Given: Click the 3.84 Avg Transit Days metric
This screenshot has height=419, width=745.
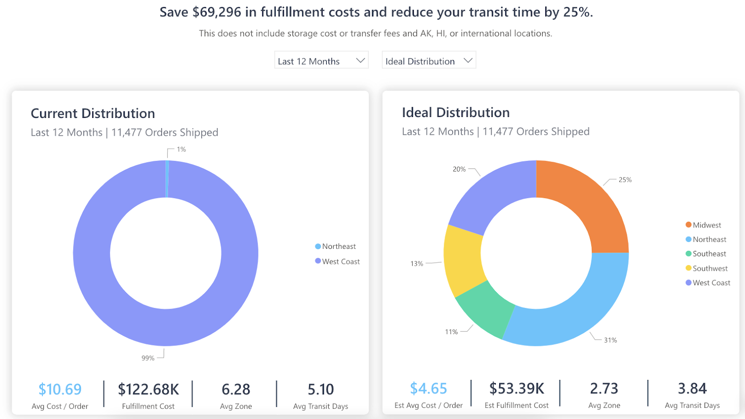Looking at the screenshot, I should (x=692, y=388).
